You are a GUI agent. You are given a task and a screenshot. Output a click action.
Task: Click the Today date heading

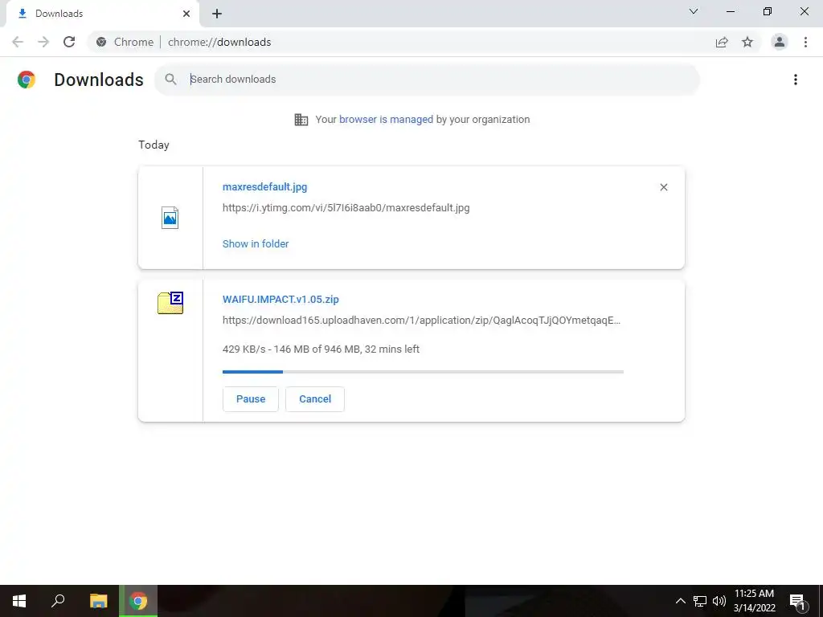tap(154, 145)
